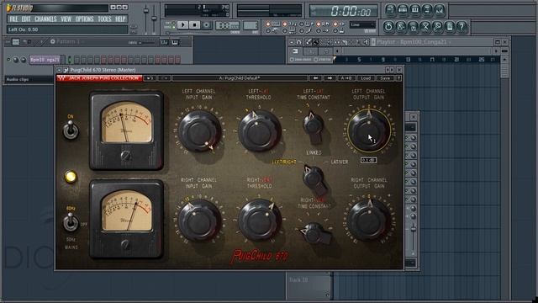Open the Playlist window shortcut icon

click(x=390, y=9)
